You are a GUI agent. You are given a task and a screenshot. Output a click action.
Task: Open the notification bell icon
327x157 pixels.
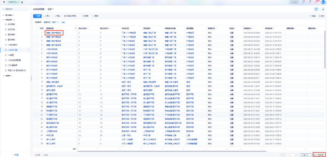pos(310,2)
